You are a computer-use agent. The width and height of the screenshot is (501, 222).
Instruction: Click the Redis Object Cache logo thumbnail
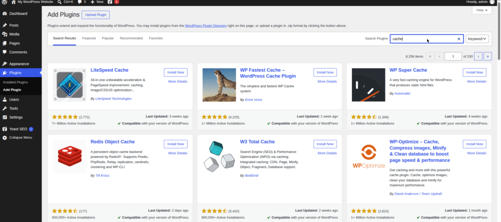point(69,157)
